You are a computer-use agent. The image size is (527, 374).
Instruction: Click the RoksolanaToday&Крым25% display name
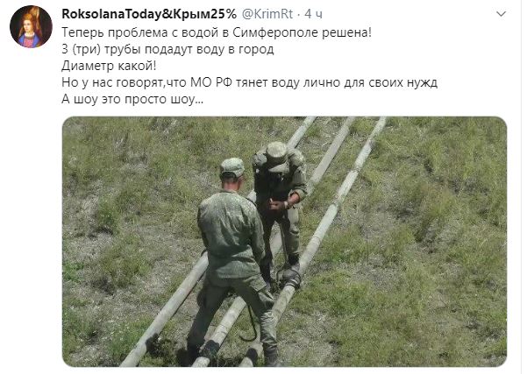click(149, 14)
